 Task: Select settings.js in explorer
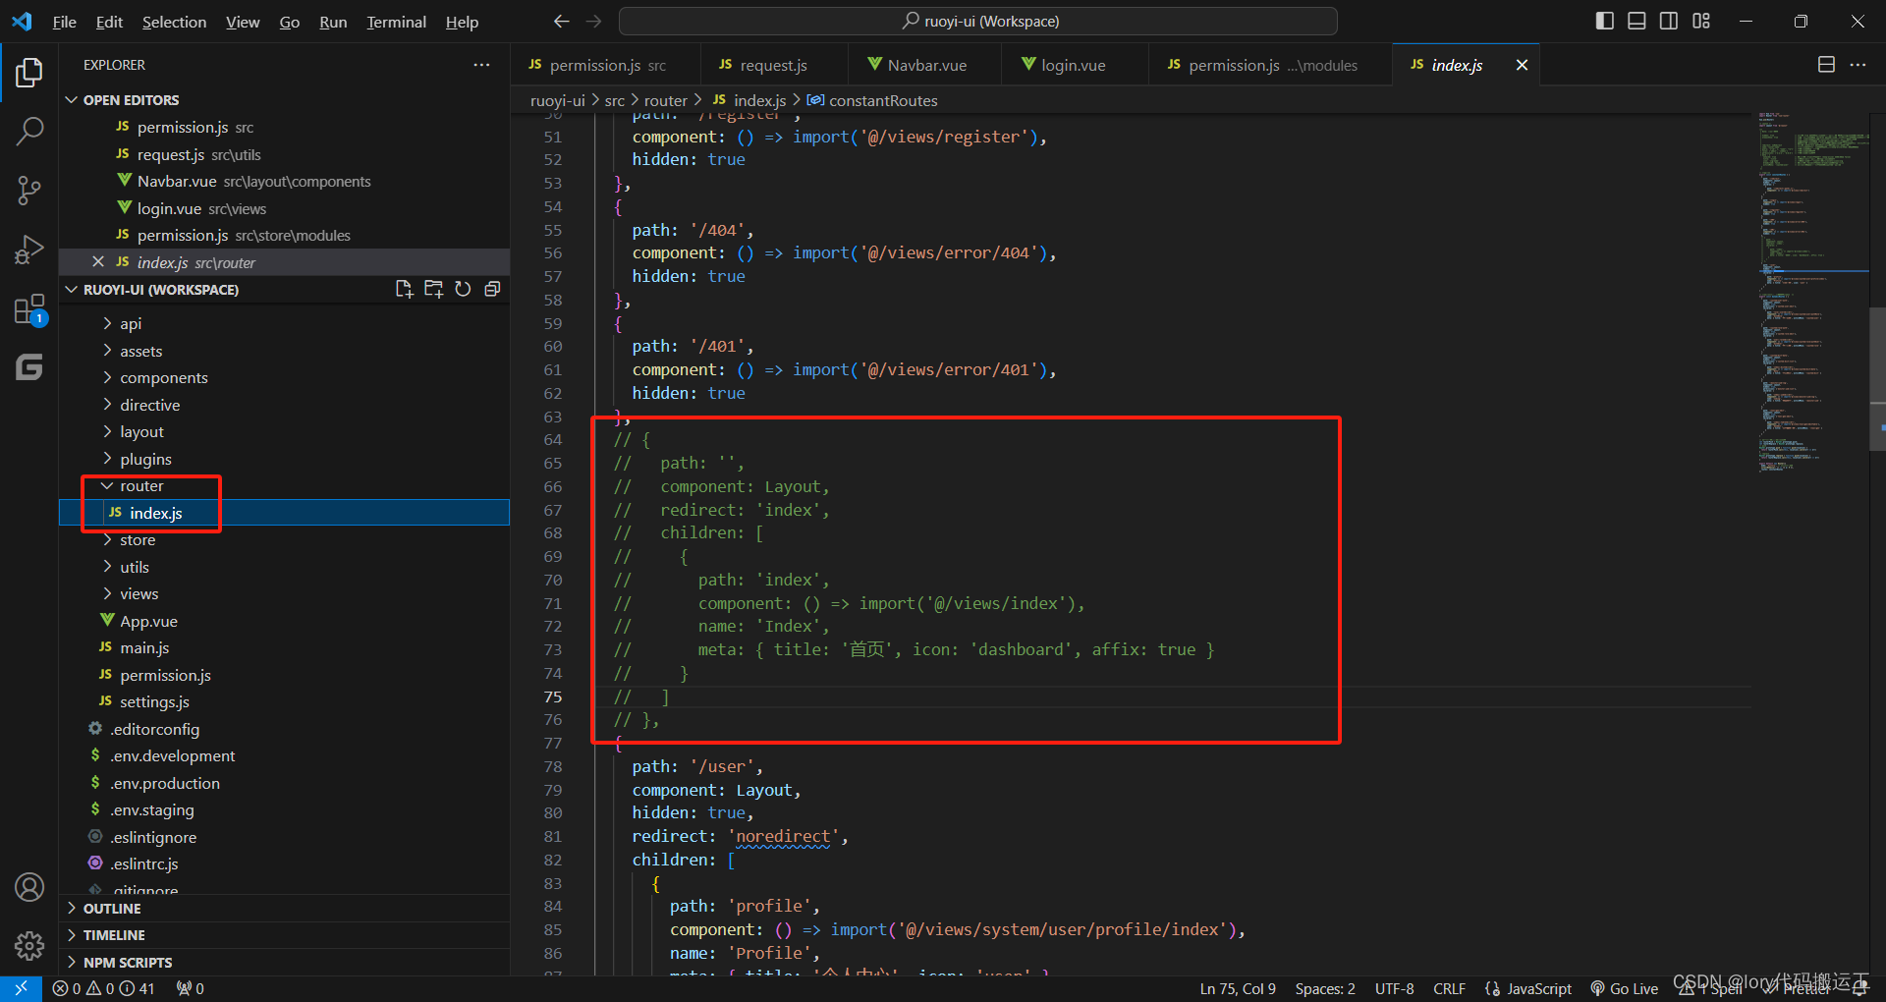point(154,701)
